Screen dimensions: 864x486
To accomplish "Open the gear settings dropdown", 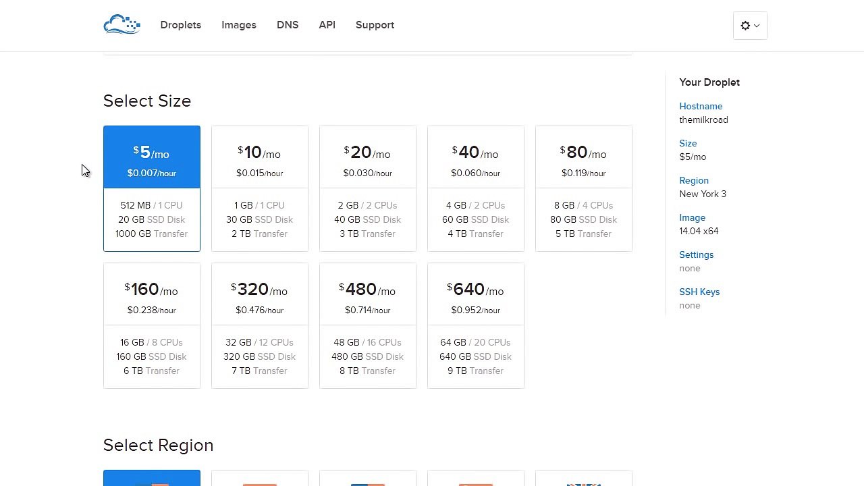I will (x=750, y=26).
